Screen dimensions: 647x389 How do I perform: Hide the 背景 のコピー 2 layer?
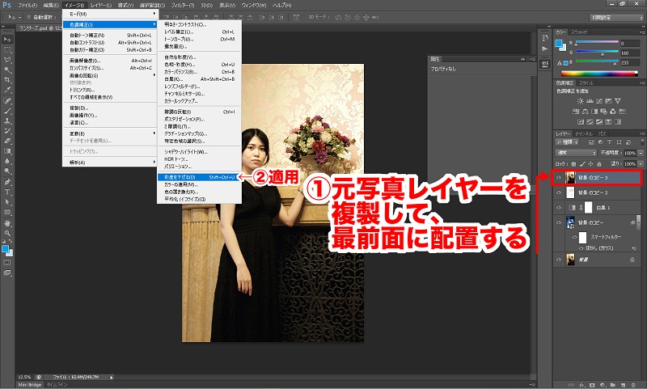pos(559,192)
